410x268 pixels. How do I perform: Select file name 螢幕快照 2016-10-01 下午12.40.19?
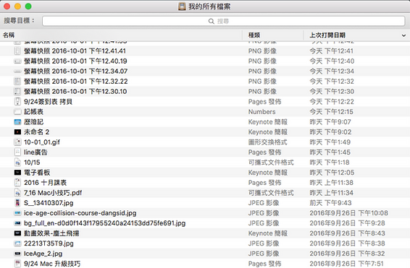[x=75, y=61]
